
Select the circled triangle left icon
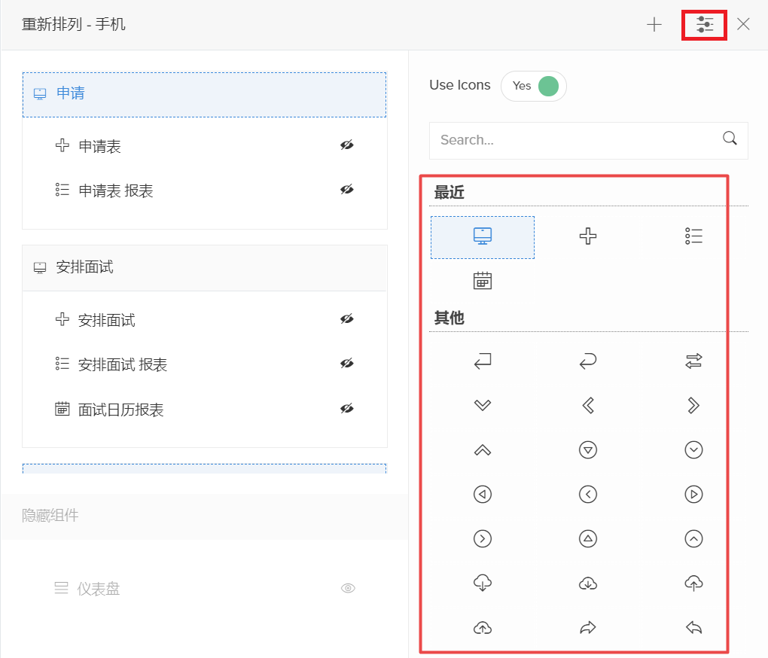(483, 495)
